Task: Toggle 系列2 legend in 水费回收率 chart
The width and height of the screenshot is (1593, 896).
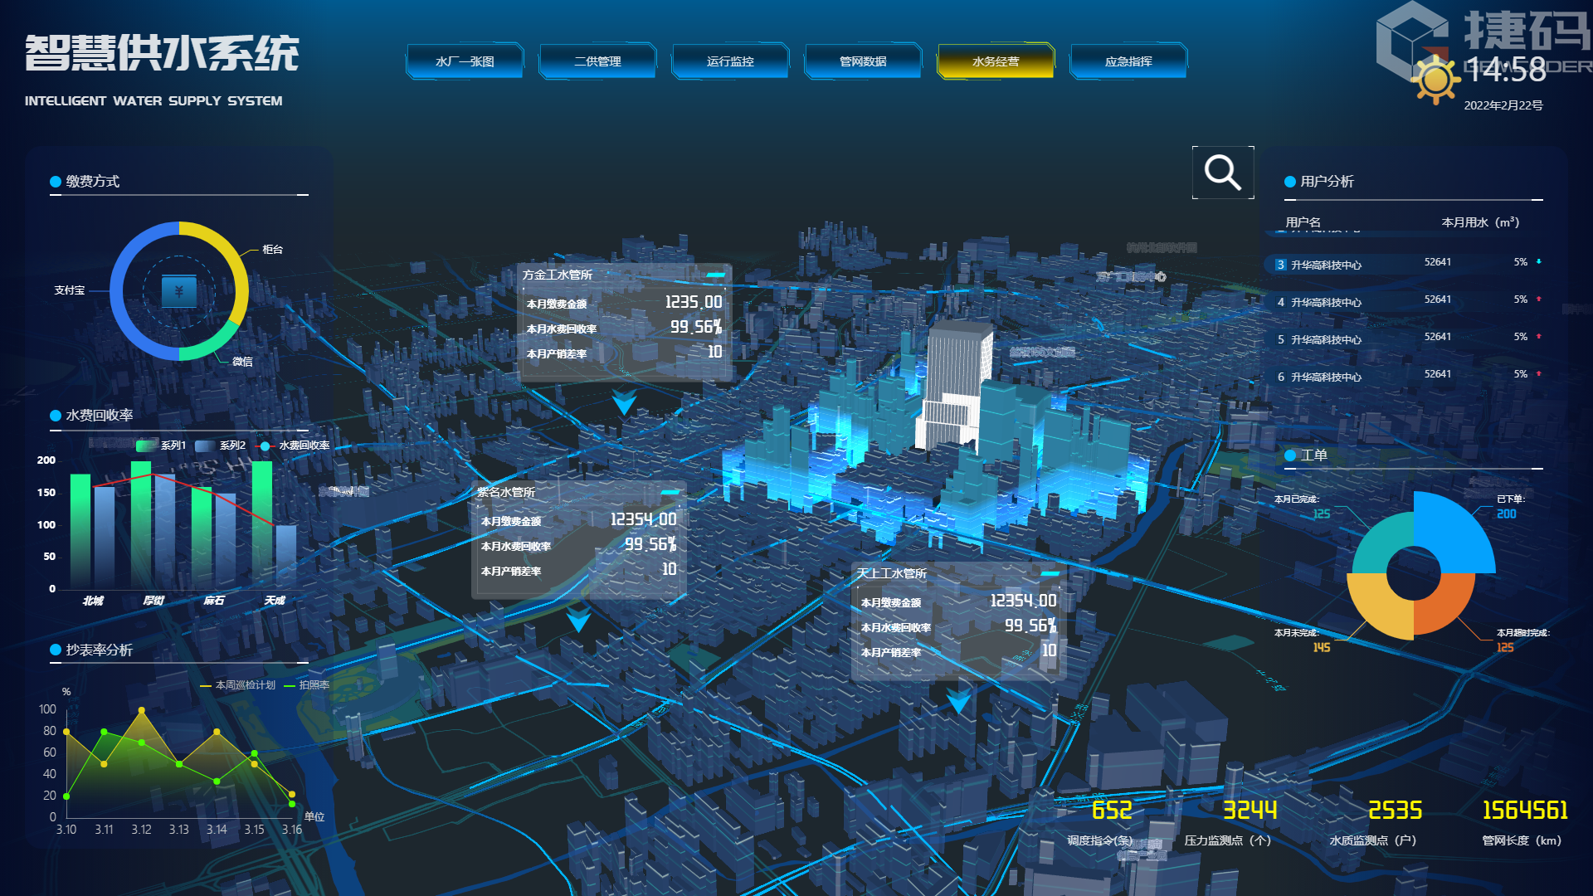Action: [220, 446]
